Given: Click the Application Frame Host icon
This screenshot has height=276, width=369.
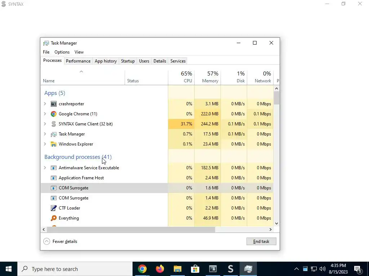Looking at the screenshot, I should tap(54, 178).
